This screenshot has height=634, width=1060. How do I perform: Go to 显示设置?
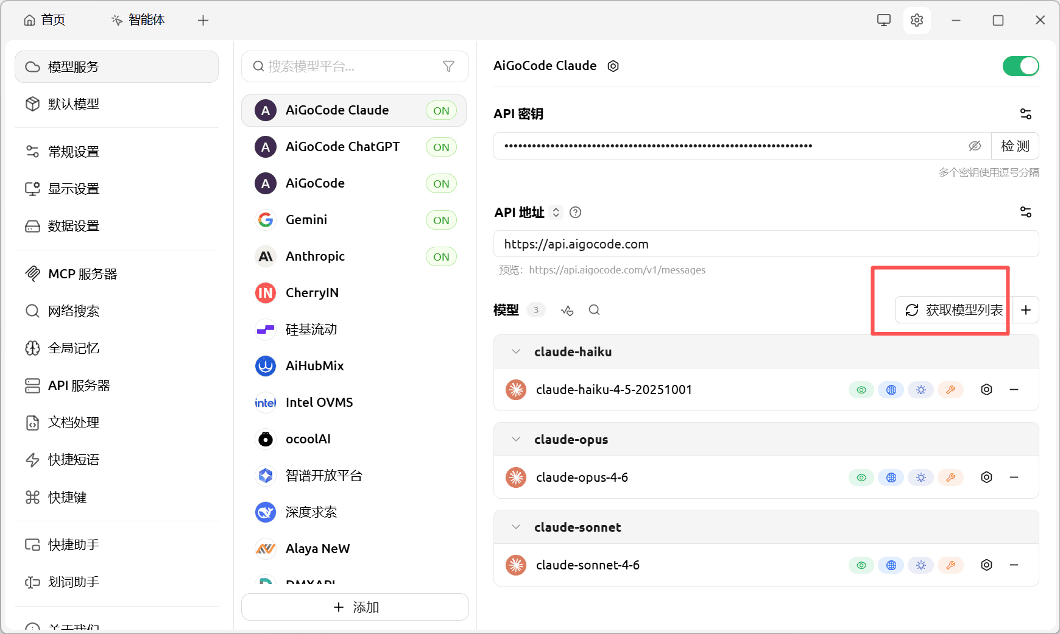click(x=116, y=189)
